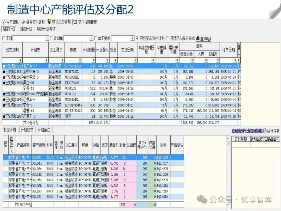Click color cell KM3C70016
281x211 pixels.
(73, 83)
